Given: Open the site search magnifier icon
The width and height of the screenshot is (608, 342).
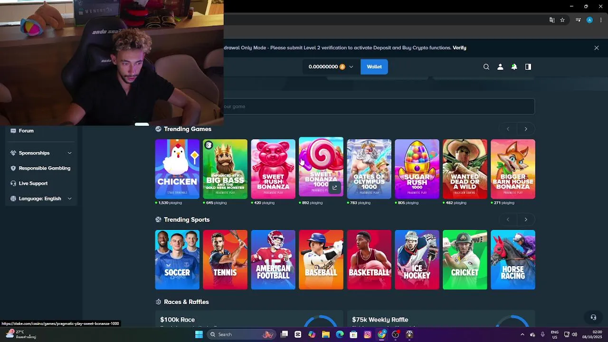Looking at the screenshot, I should (x=486, y=67).
